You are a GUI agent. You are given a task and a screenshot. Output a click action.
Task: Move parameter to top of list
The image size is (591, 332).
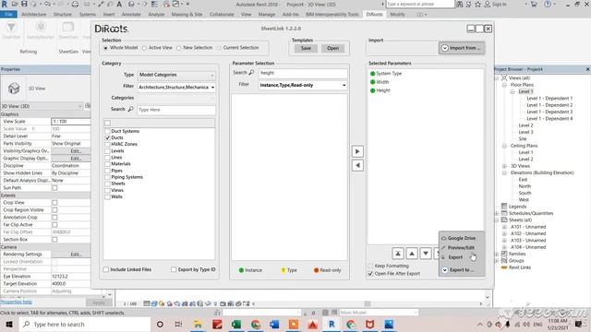pos(398,254)
